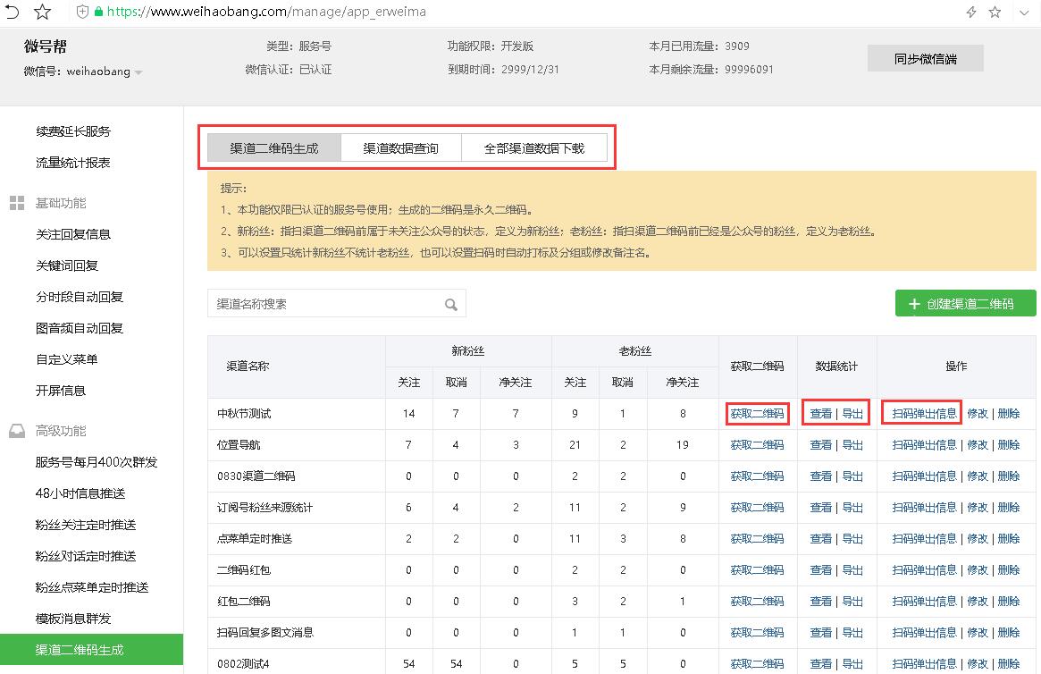
Task: Expand the weihaobang account dropdown arrow
Action: click(x=139, y=72)
